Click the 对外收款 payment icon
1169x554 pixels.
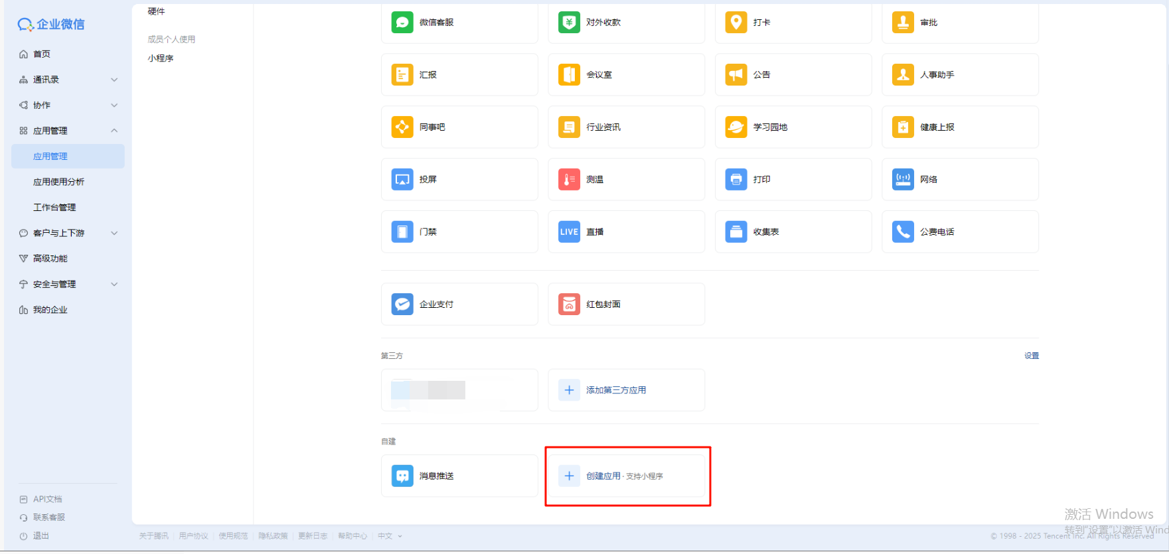coord(569,23)
